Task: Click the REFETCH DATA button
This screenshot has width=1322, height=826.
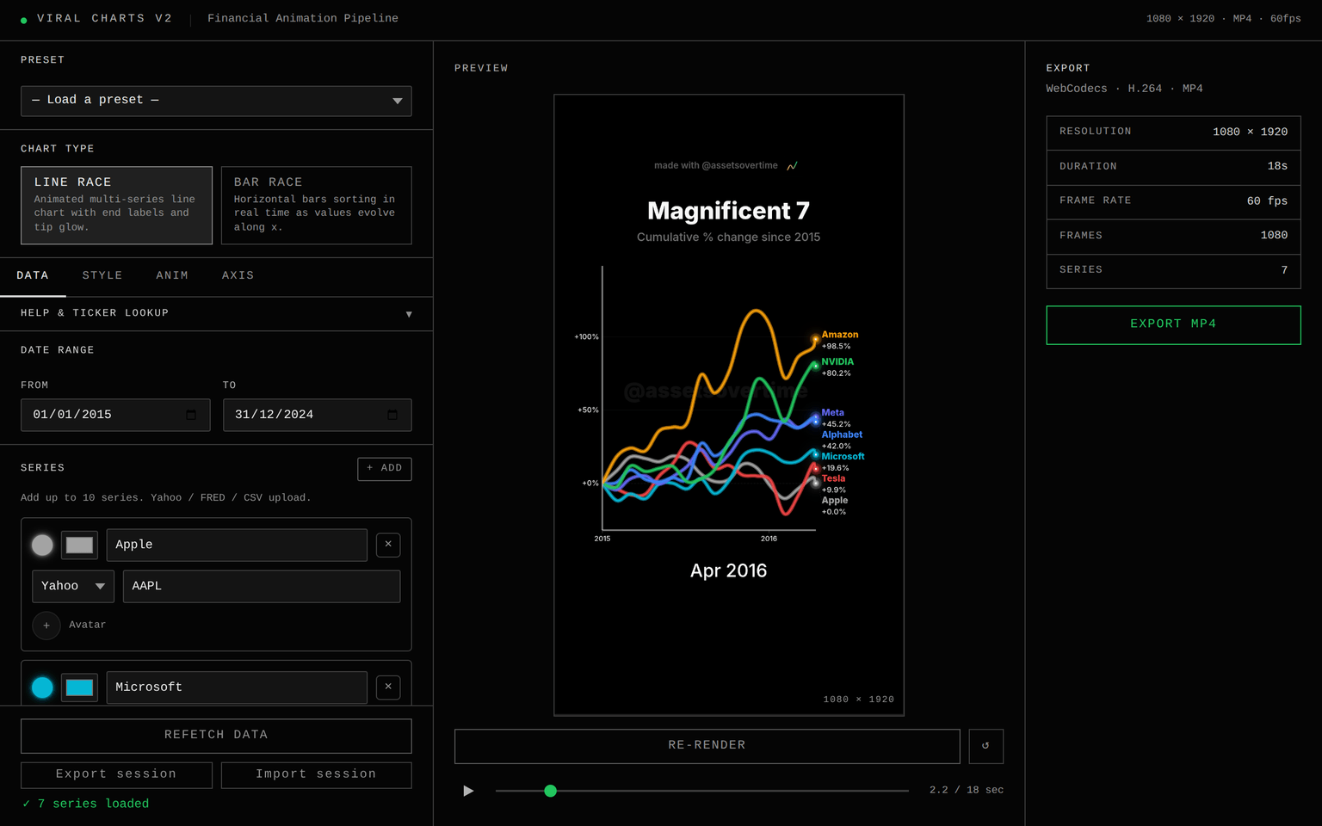Action: [x=216, y=737]
